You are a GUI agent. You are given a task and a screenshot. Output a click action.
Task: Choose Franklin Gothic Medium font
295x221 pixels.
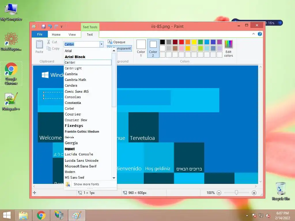pos(88,132)
